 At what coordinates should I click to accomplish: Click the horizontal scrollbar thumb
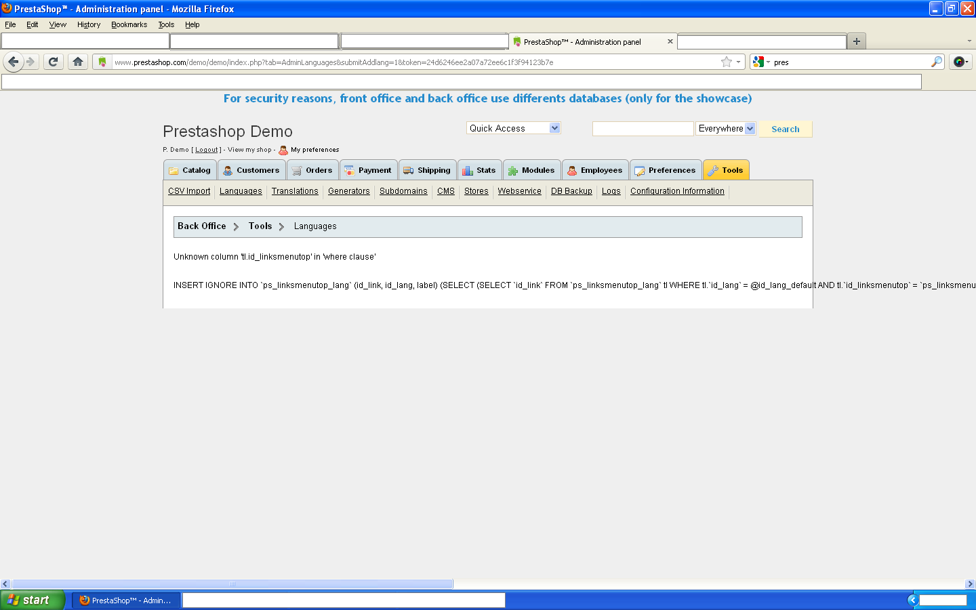click(232, 584)
